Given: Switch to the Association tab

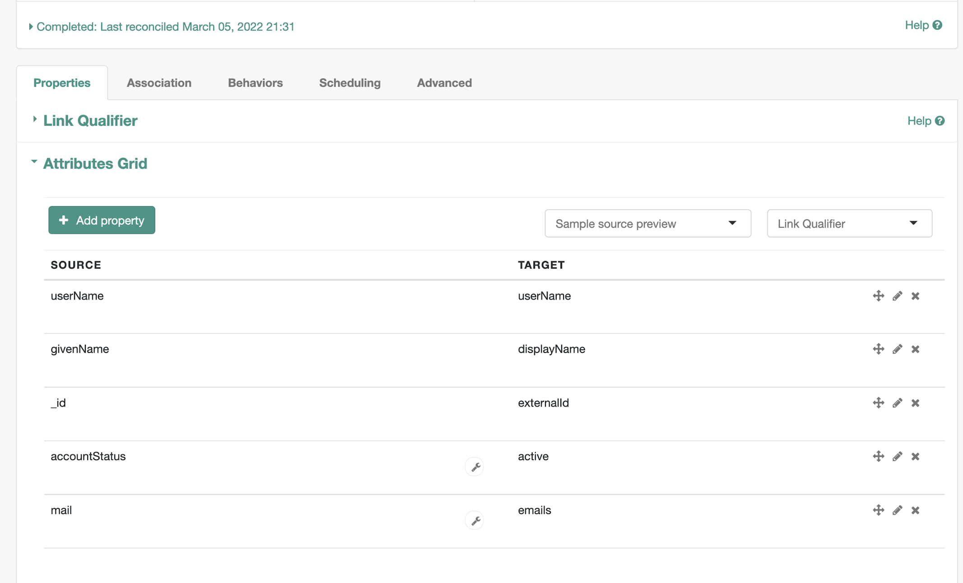Looking at the screenshot, I should click(x=159, y=83).
